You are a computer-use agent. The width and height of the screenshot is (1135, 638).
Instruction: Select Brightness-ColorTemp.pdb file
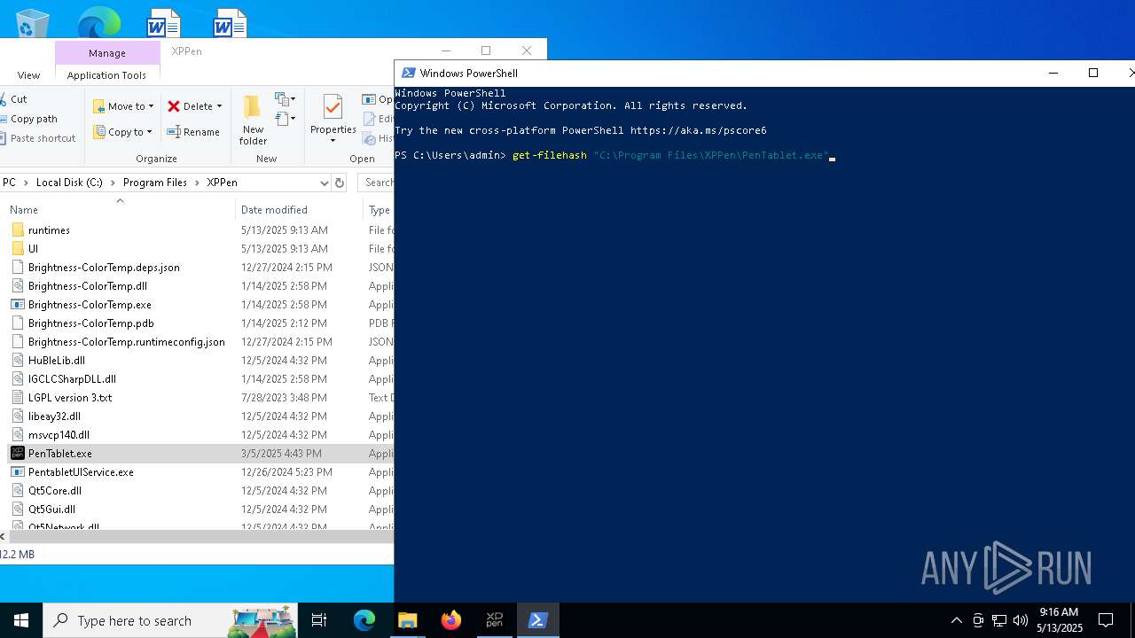[90, 323]
